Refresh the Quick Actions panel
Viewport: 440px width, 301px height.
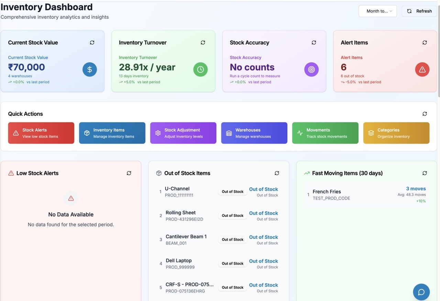[x=425, y=114]
